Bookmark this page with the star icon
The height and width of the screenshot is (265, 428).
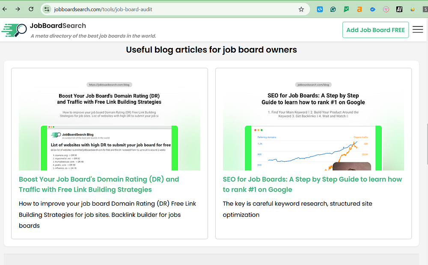(301, 9)
